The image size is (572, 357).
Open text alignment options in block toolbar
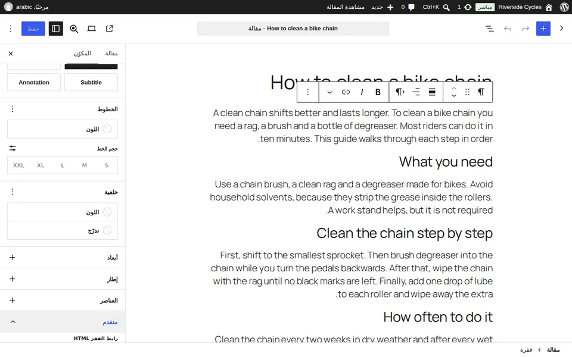[416, 92]
